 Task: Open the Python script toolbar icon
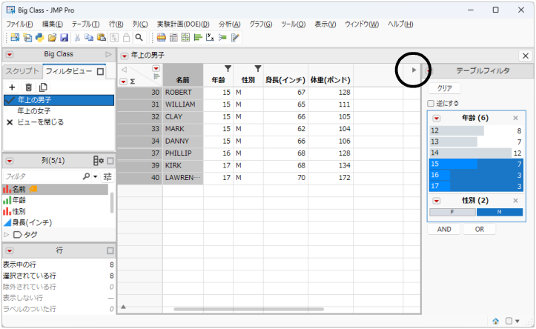(39, 38)
